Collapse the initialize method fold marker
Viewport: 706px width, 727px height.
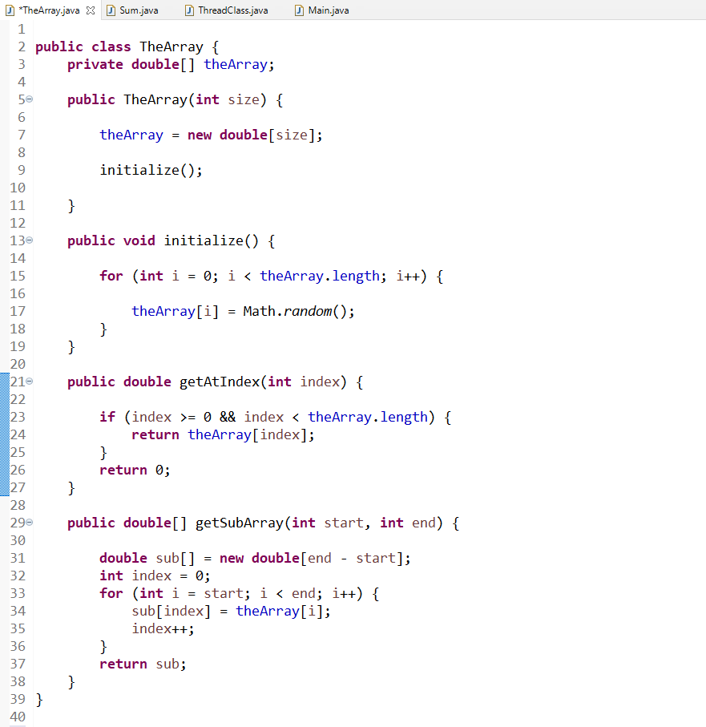point(28,240)
